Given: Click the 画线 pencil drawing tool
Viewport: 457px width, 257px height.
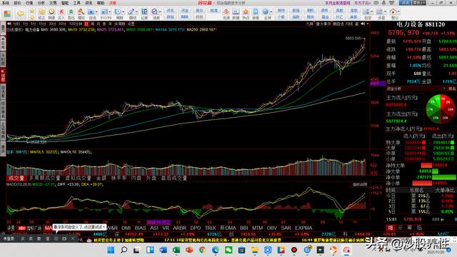Looking at the screenshot, I should click(x=131, y=11).
